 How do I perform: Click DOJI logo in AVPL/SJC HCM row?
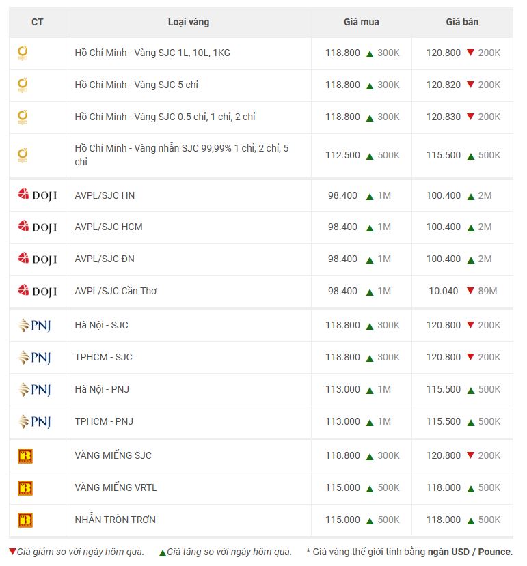(x=38, y=227)
